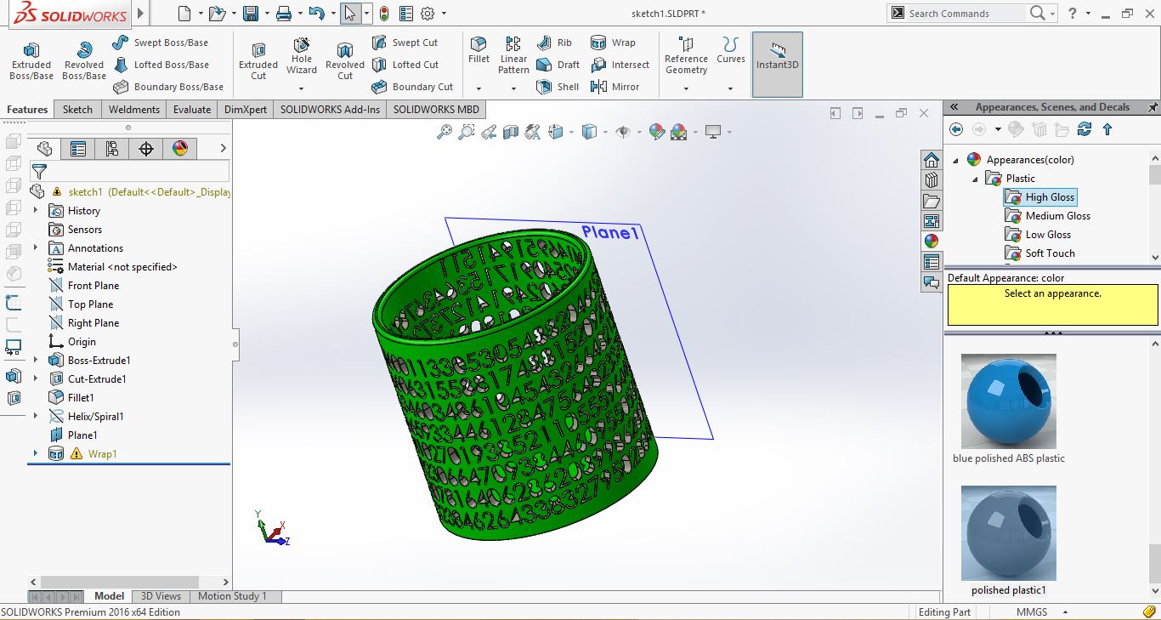Viewport: 1161px width, 620px height.
Task: Open the Hole Wizard tool
Action: pyautogui.click(x=302, y=56)
